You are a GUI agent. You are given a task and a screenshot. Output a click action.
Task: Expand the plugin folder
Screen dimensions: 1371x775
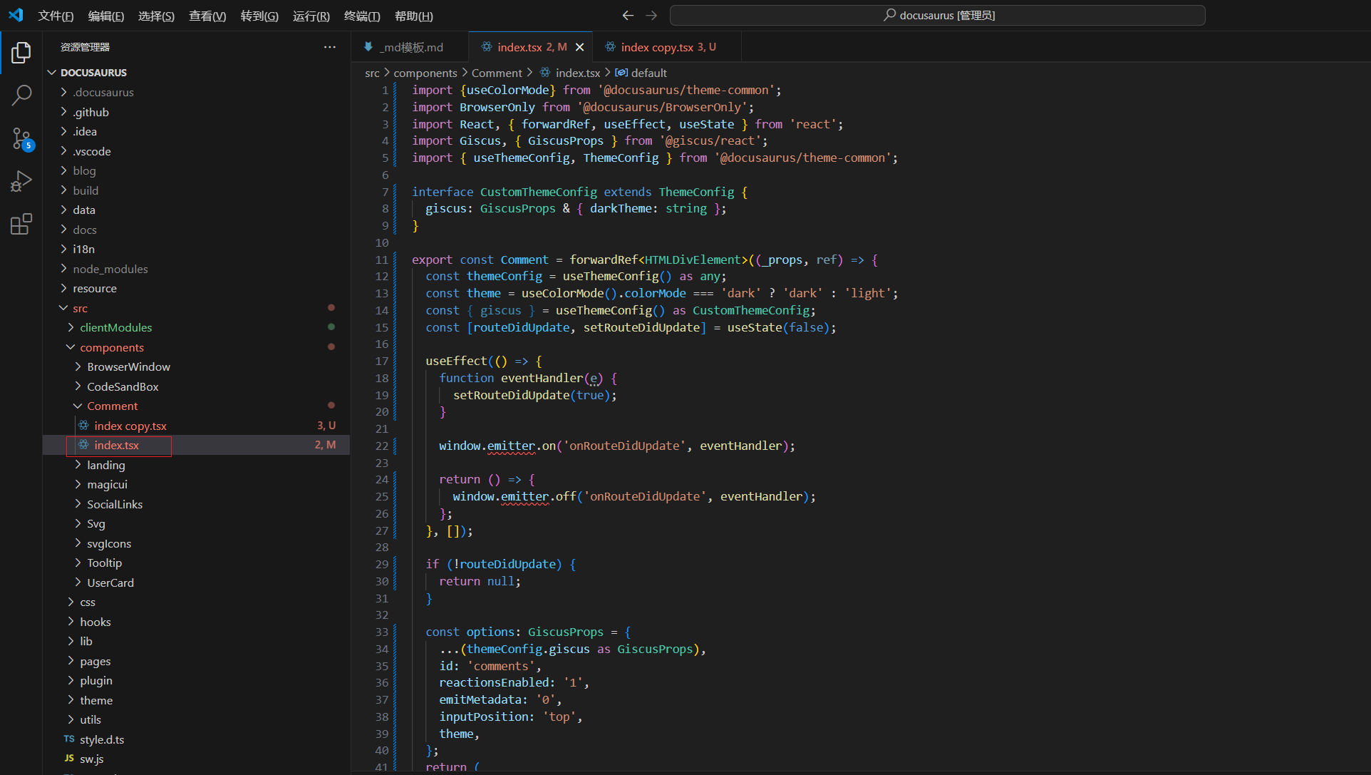pos(197,680)
